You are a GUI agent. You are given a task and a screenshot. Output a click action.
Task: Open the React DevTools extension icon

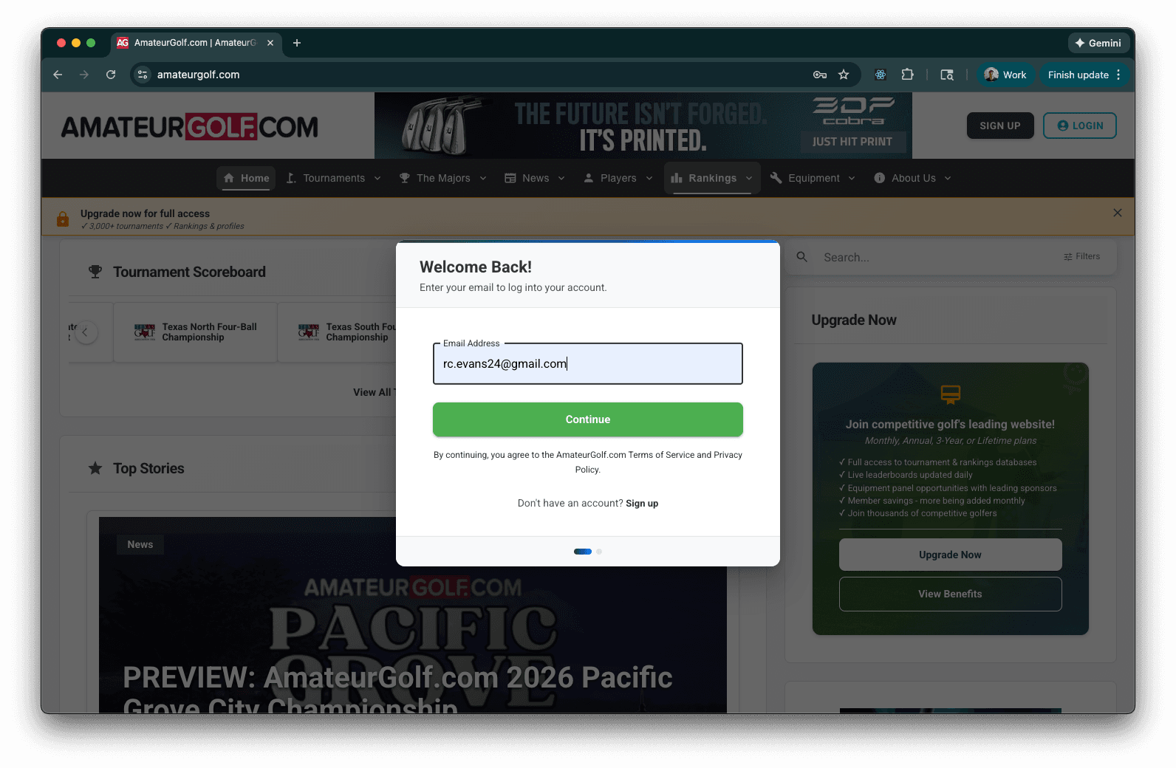tap(881, 75)
